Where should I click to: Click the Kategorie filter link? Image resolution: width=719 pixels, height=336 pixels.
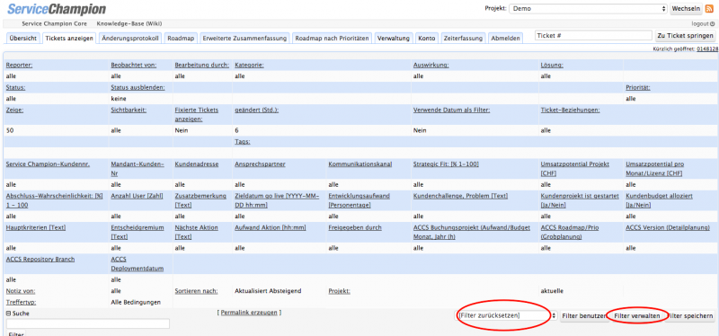(250, 65)
